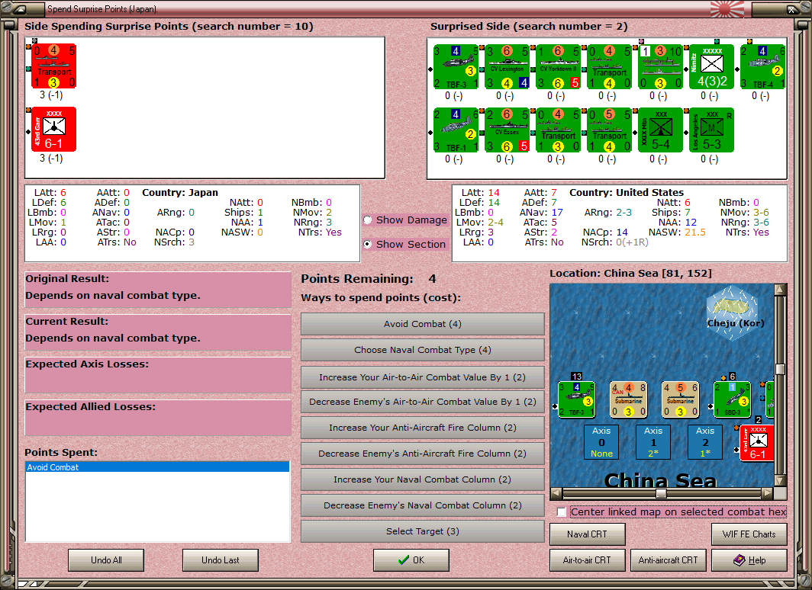Select the Los Angeles 5-3 militia unit
812x590 pixels.
click(x=712, y=130)
